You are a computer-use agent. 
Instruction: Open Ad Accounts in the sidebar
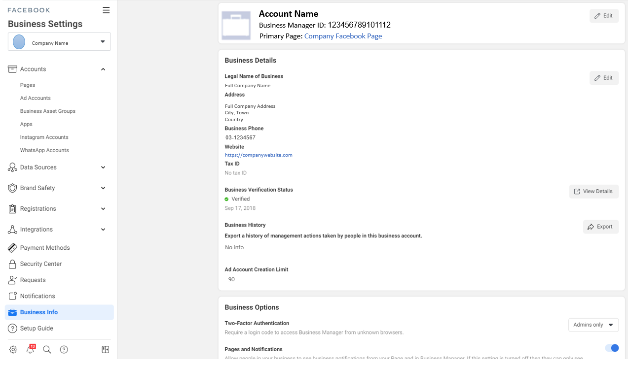coord(36,98)
